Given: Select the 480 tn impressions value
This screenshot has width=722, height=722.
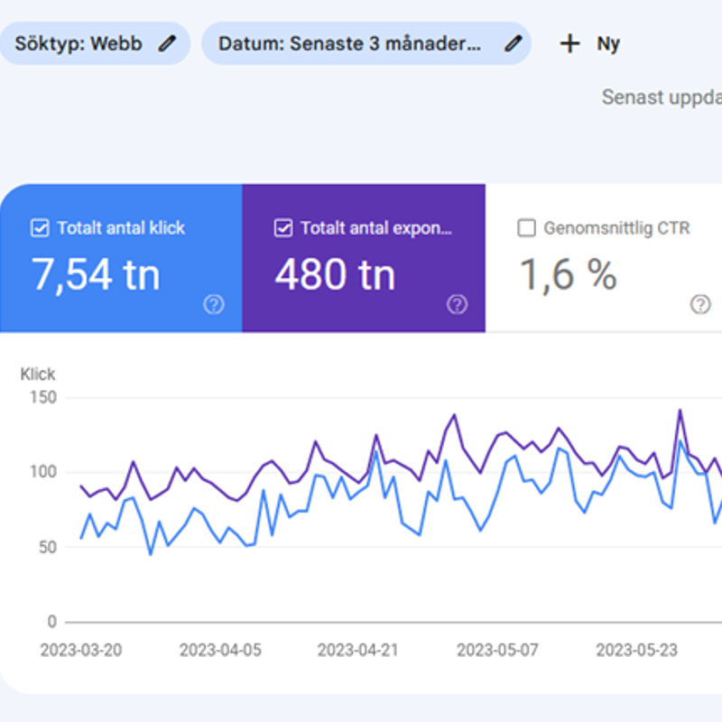Looking at the screenshot, I should click(335, 273).
